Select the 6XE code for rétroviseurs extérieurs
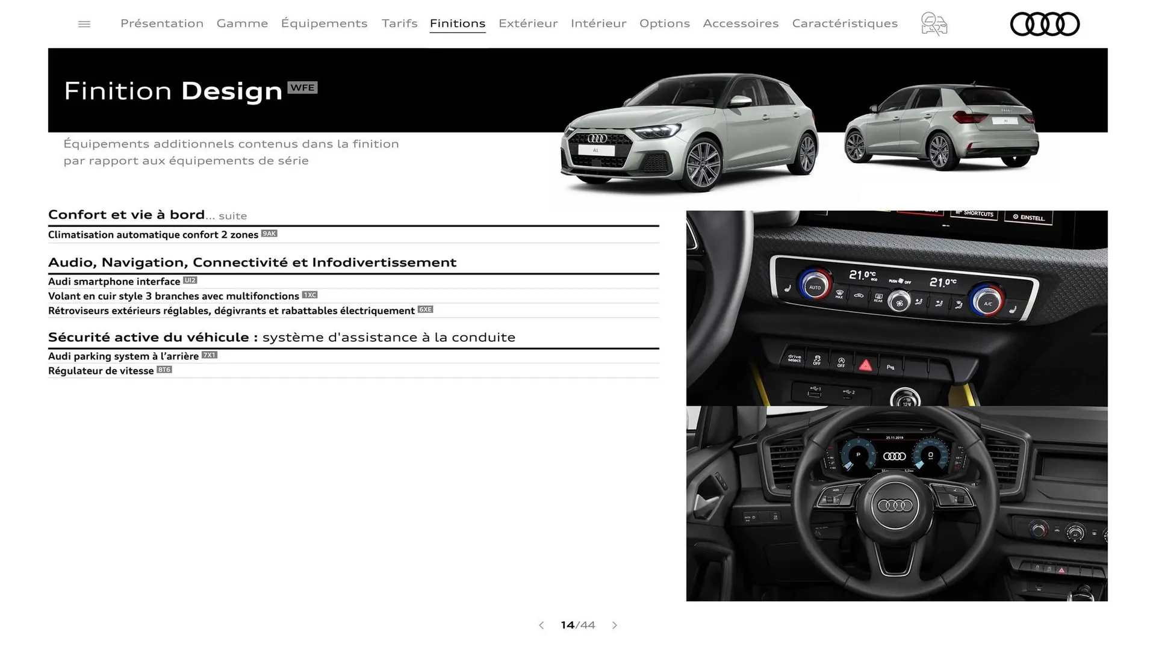Viewport: 1156px width, 650px height. pos(425,309)
